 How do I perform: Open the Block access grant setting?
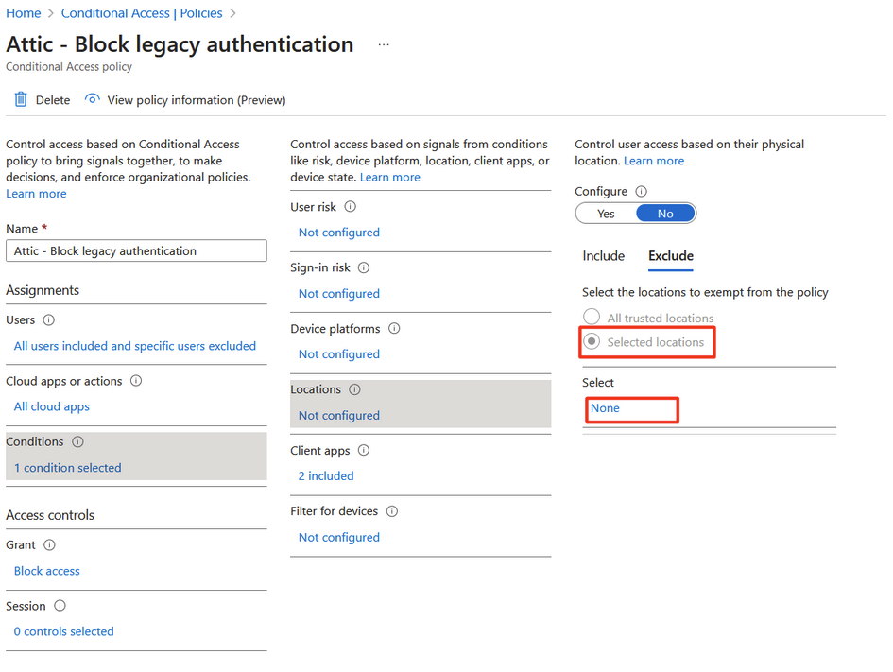[x=47, y=571]
